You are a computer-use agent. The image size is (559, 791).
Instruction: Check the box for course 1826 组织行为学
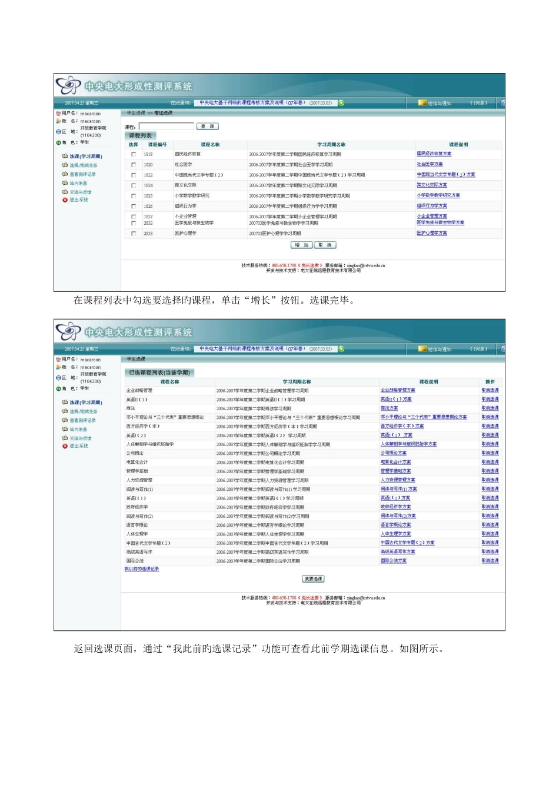pos(134,206)
